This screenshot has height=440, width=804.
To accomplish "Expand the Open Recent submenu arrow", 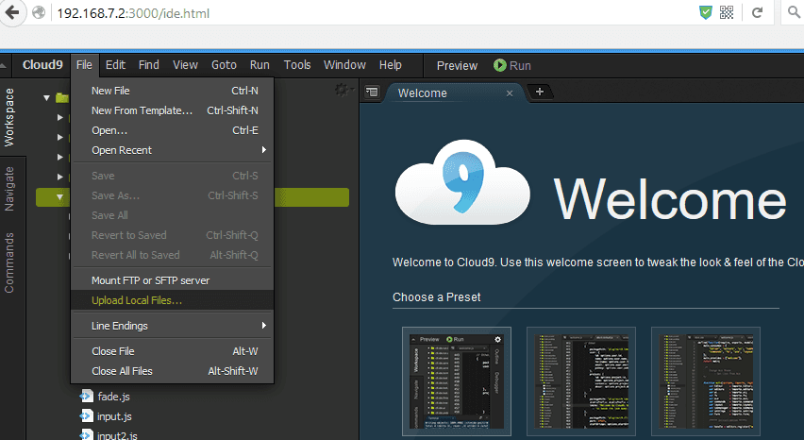I will click(x=263, y=150).
